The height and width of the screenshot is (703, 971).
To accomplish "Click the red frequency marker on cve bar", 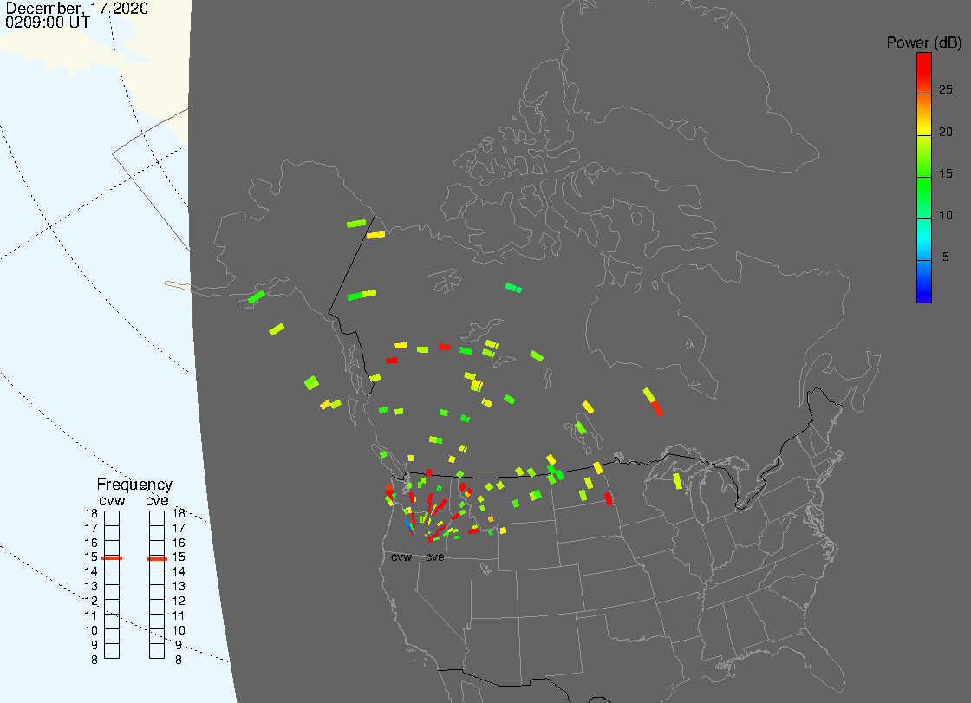I will [x=157, y=559].
